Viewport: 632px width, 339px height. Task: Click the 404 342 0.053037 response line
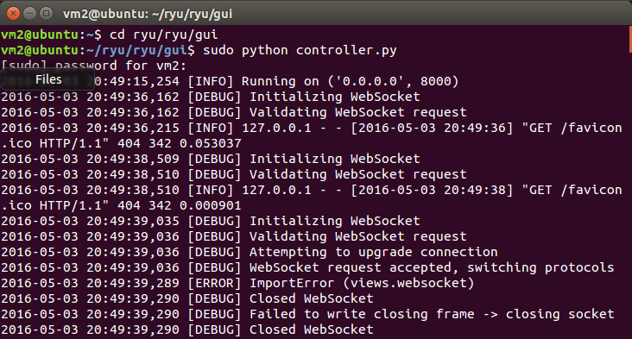click(x=121, y=143)
